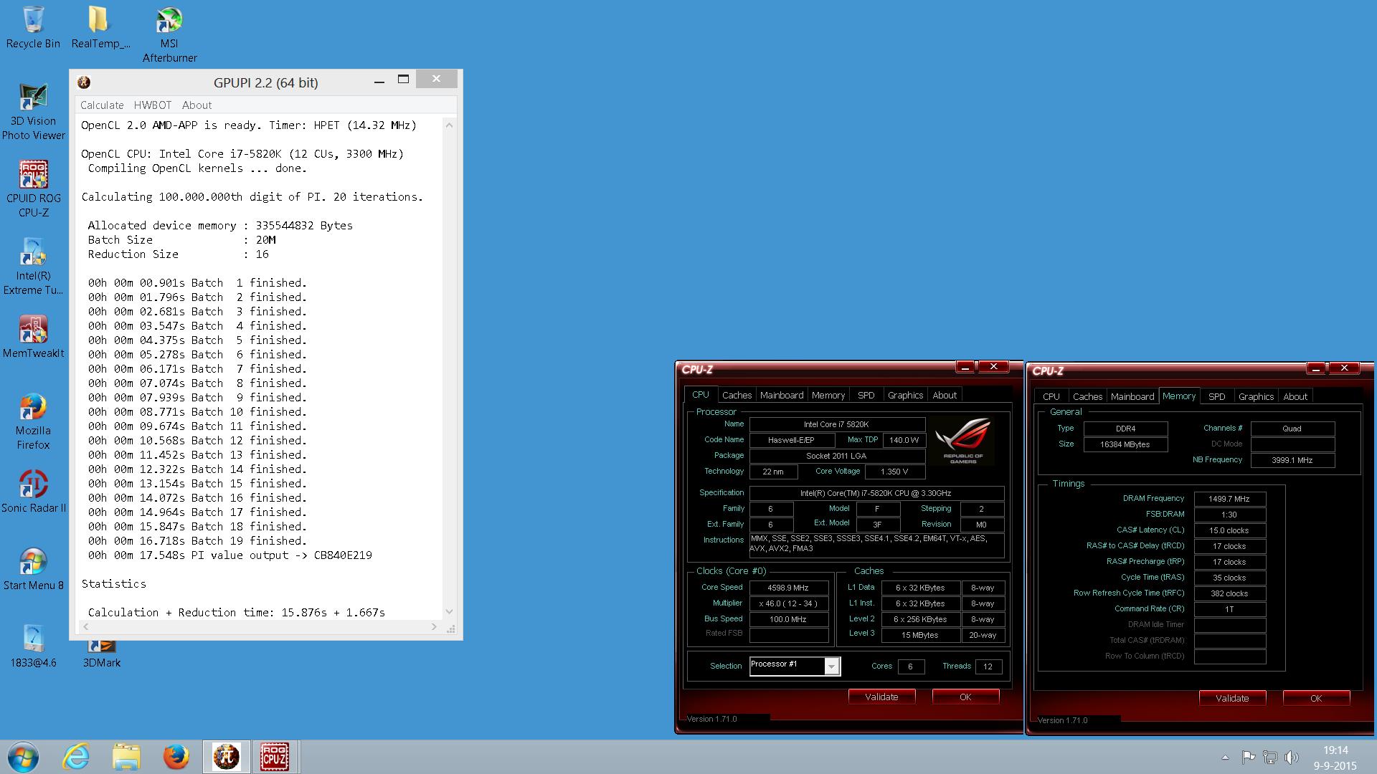Close the left CPU-Z window
This screenshot has width=1377, height=774.
pyautogui.click(x=993, y=367)
